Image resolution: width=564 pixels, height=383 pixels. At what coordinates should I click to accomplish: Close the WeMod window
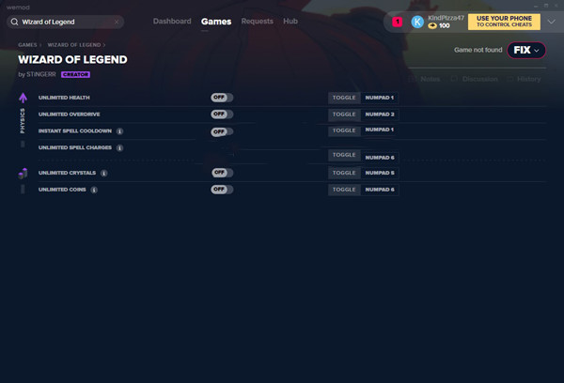pyautogui.click(x=556, y=7)
